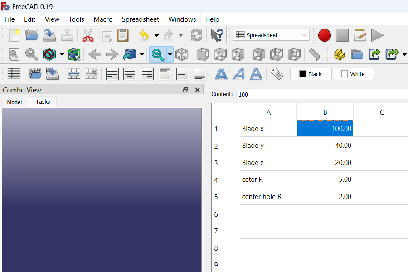The width and height of the screenshot is (408, 272).
Task: Select the split cell tool
Action: pyautogui.click(x=91, y=73)
